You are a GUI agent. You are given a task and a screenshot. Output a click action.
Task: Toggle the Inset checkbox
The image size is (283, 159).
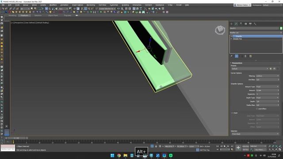click(232, 113)
